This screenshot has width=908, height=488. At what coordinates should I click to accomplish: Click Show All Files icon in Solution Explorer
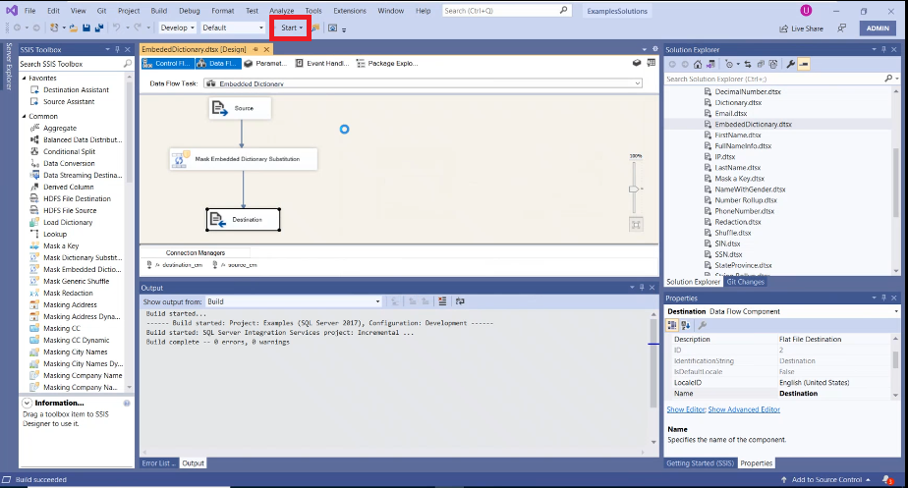click(773, 64)
